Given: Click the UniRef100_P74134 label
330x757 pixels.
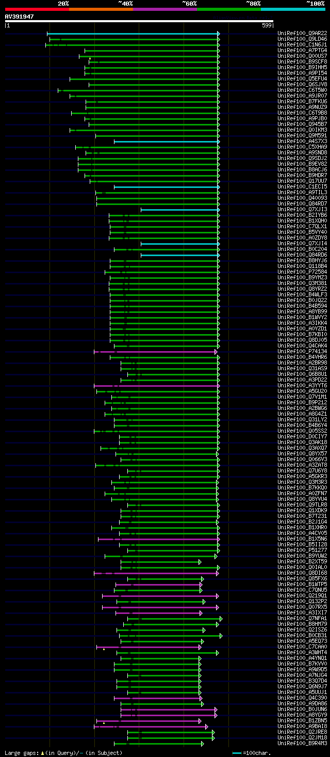Looking at the screenshot, I should [x=302, y=351].
